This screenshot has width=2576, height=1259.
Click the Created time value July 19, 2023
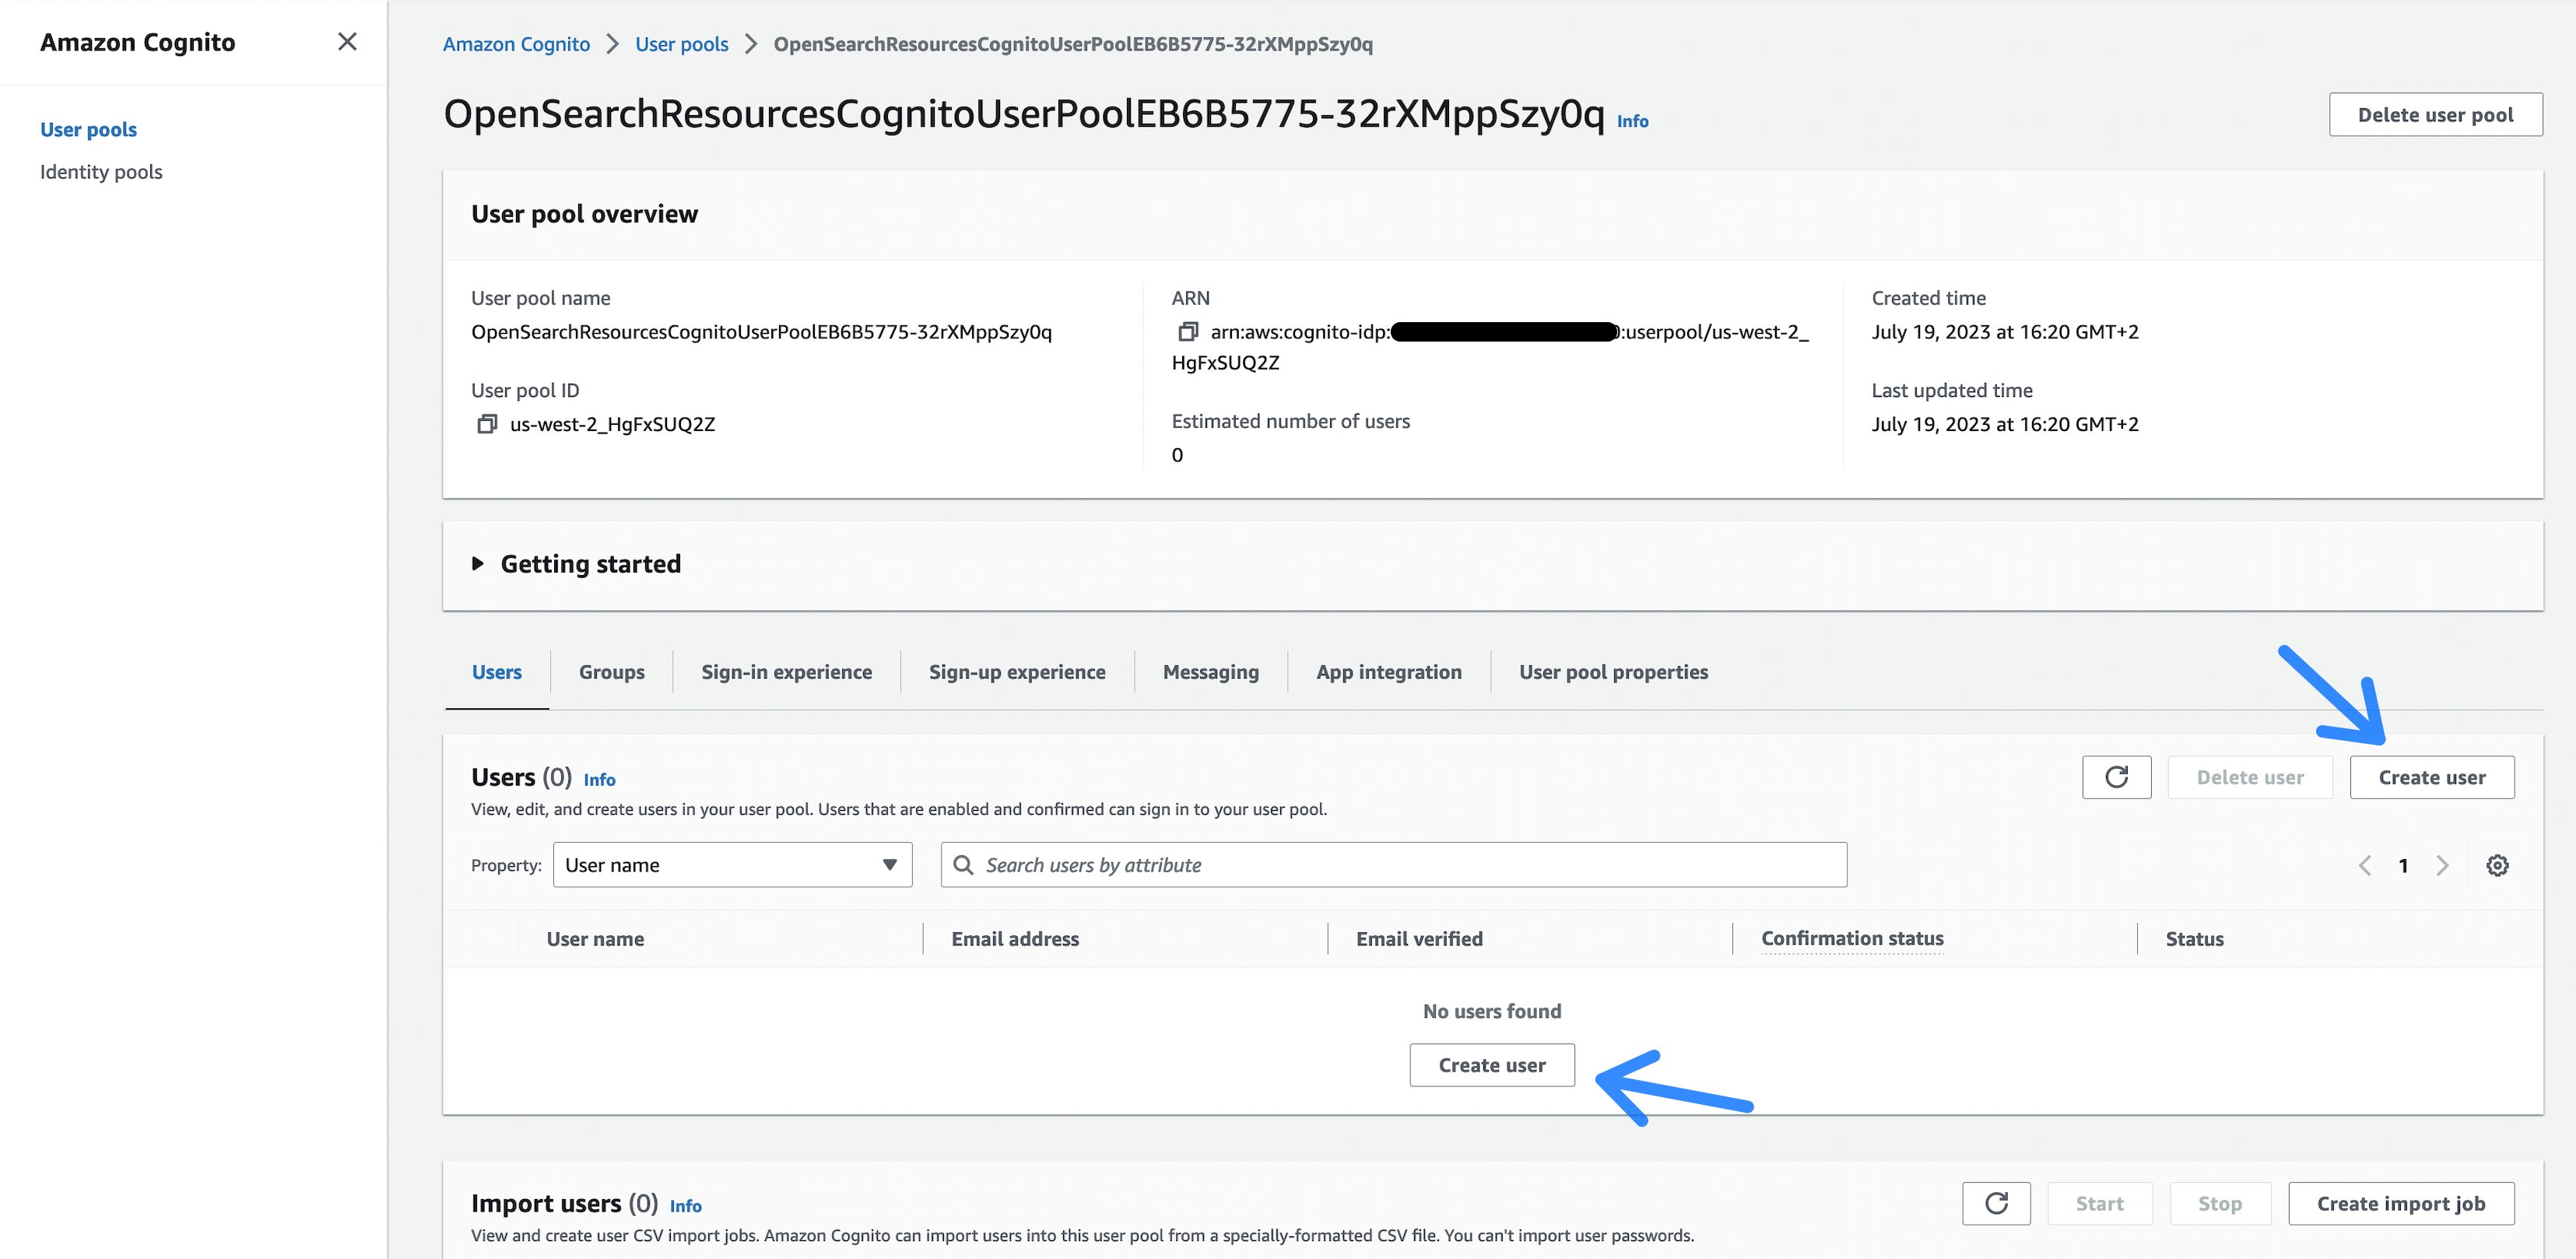2005,332
